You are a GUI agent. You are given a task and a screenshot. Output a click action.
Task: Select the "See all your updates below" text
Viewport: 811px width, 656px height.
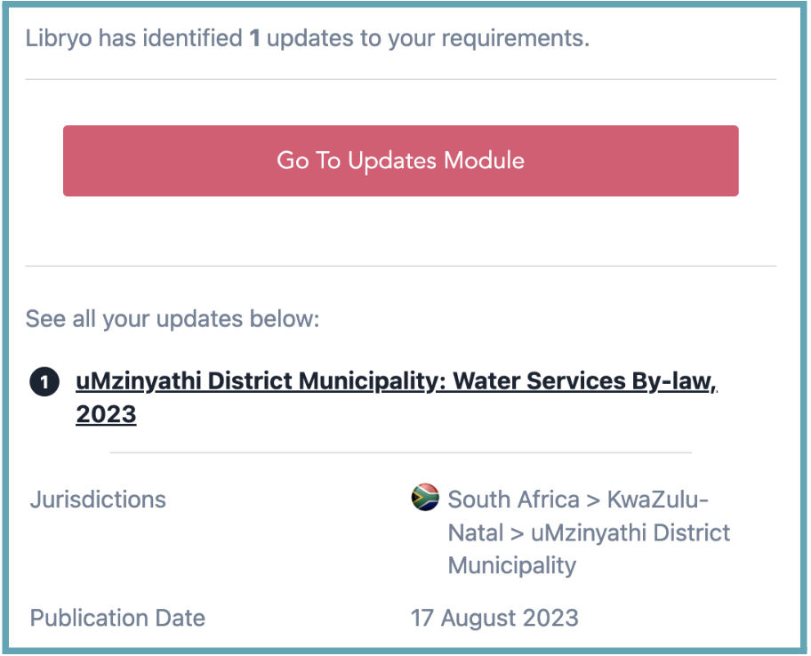172,319
